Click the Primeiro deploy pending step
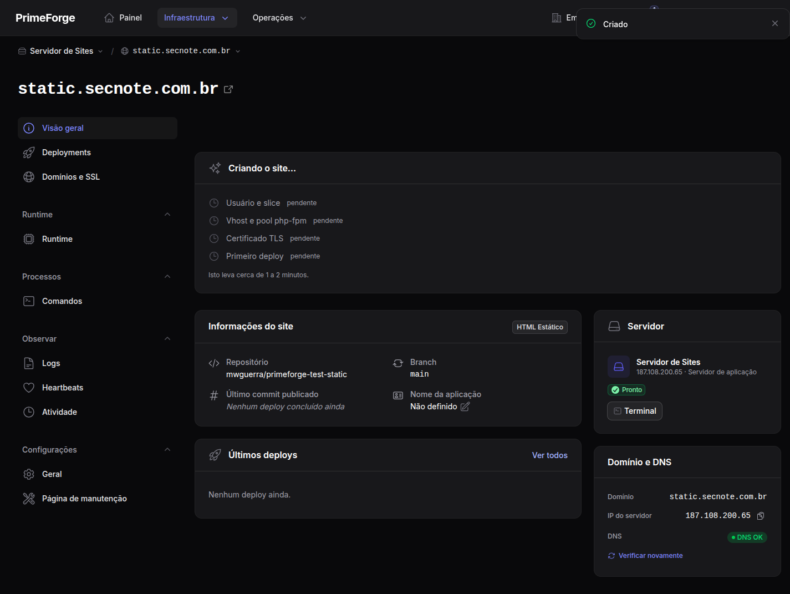 point(264,256)
